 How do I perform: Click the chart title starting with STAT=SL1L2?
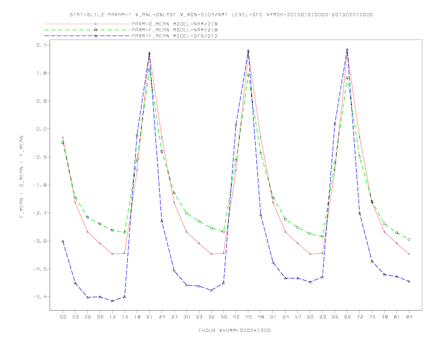point(221,15)
